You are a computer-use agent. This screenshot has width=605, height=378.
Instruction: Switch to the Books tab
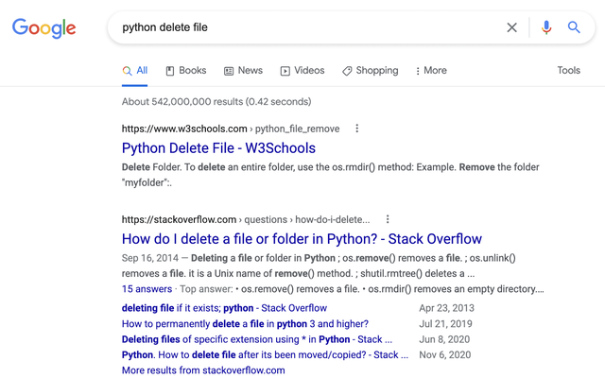pos(186,71)
